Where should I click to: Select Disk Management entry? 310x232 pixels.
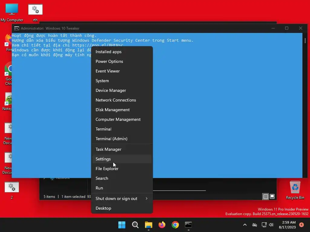pos(122,110)
